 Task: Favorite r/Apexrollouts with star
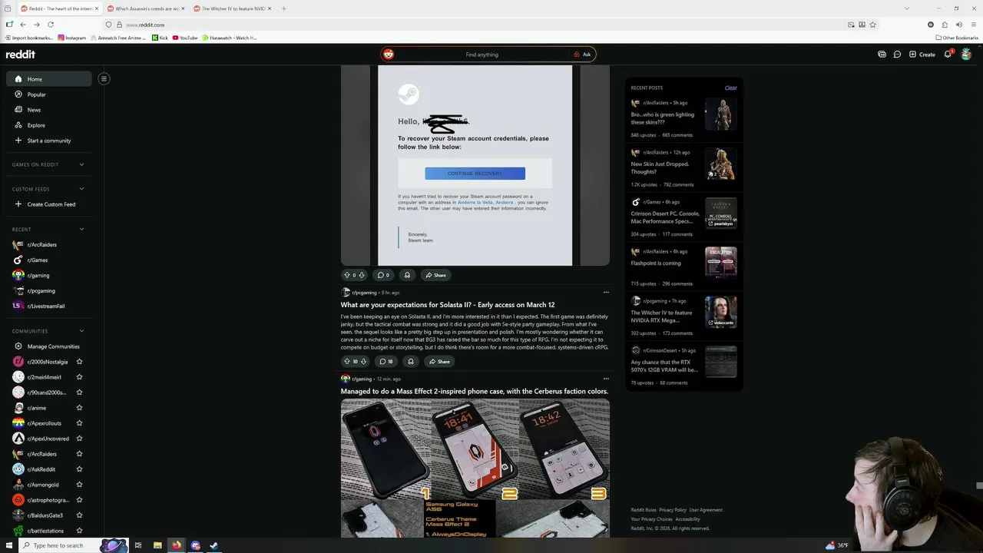79,423
